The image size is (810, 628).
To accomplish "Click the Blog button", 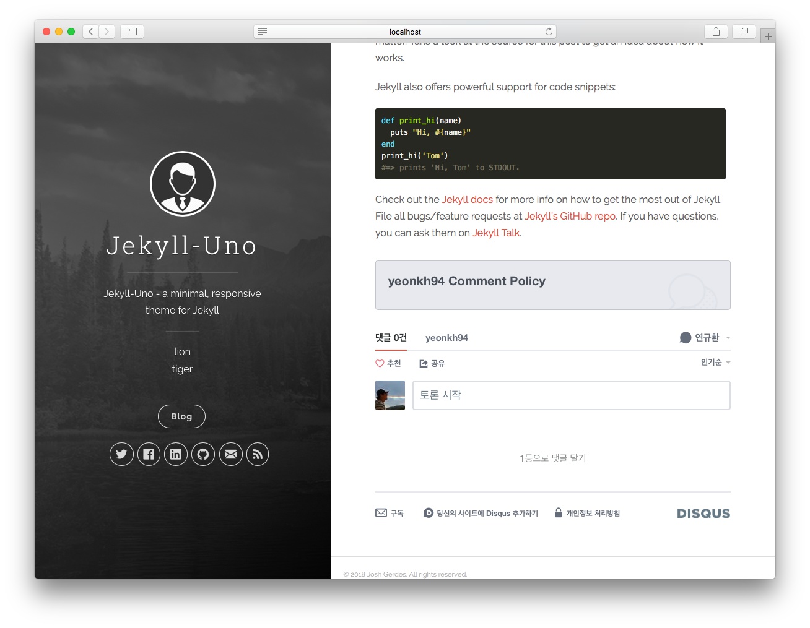I will coord(181,416).
